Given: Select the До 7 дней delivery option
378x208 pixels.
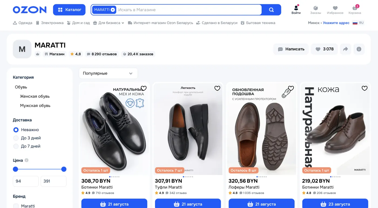Looking at the screenshot, I should click(x=16, y=146).
